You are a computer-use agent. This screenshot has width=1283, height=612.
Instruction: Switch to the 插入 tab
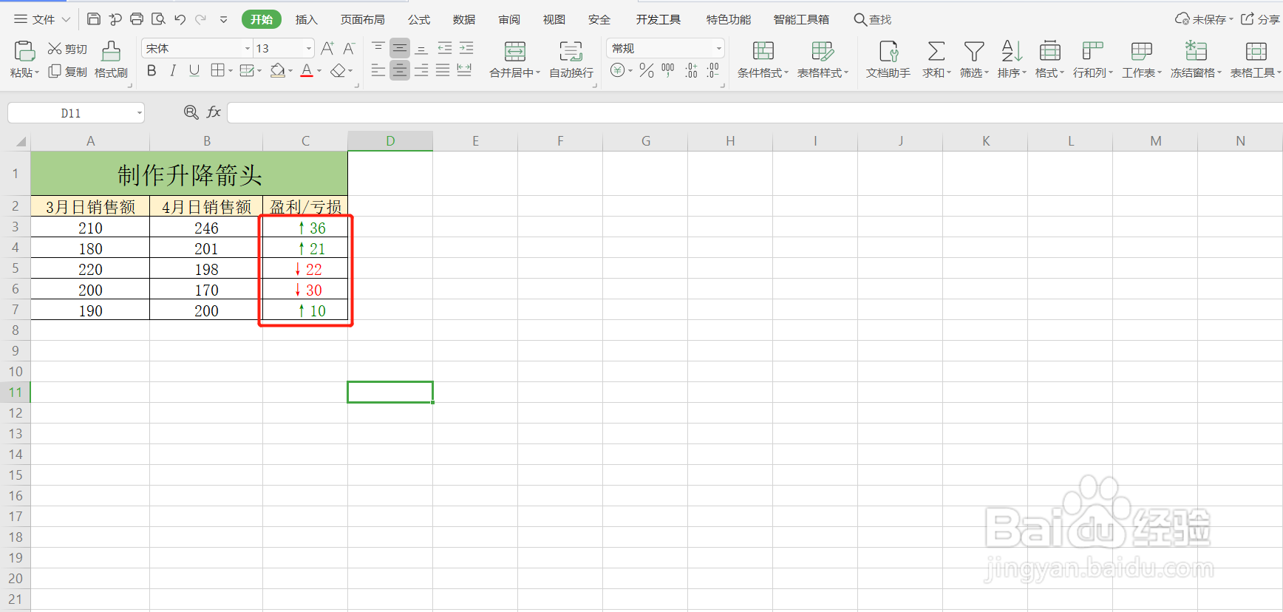tap(306, 19)
